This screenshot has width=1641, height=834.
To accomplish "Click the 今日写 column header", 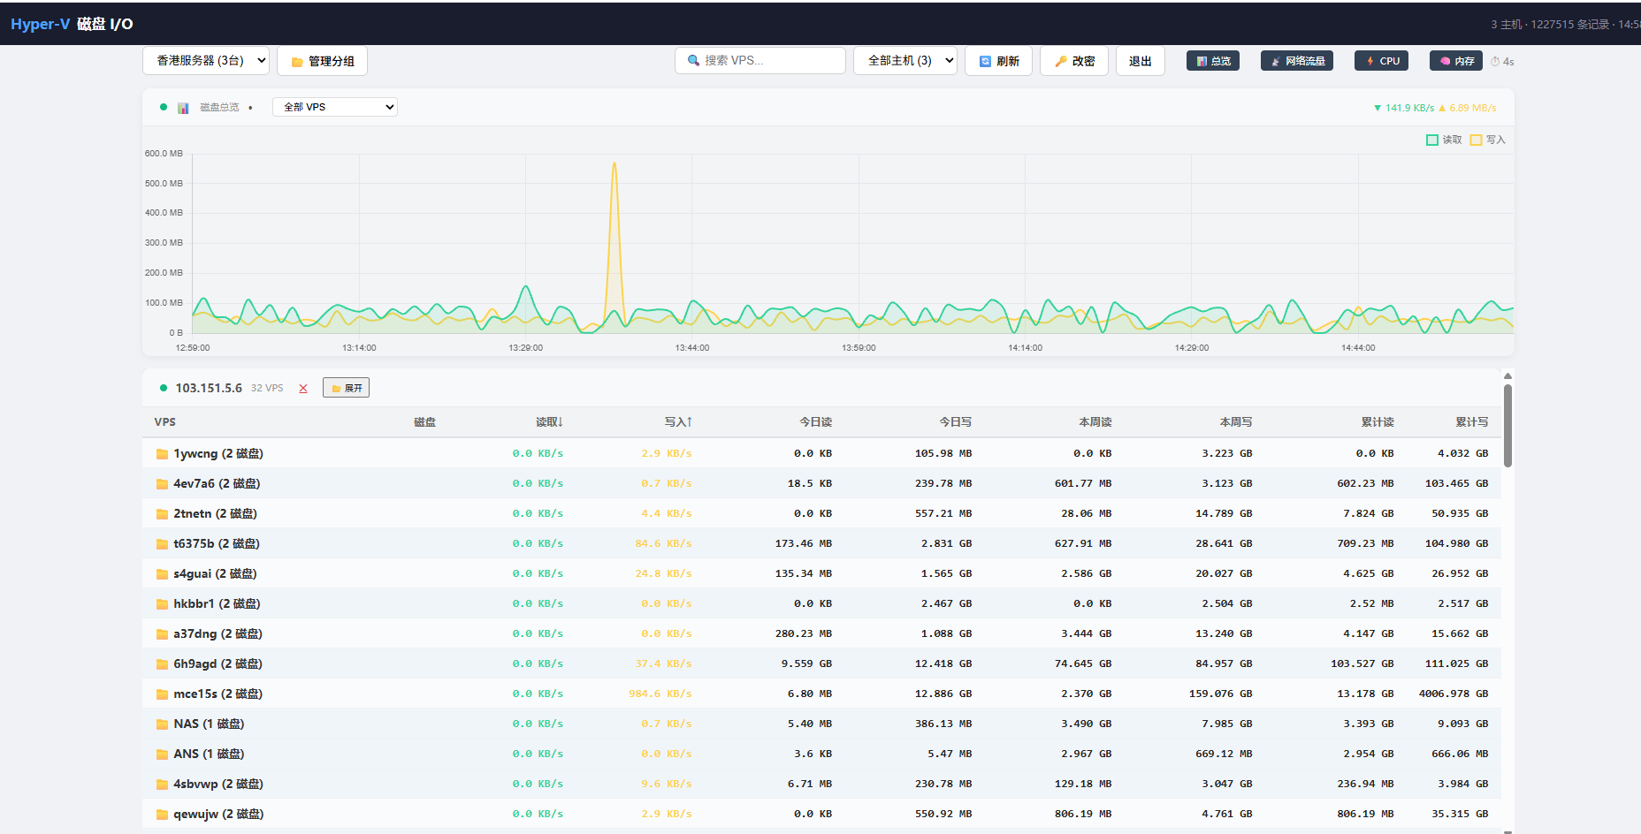I will pos(955,422).
